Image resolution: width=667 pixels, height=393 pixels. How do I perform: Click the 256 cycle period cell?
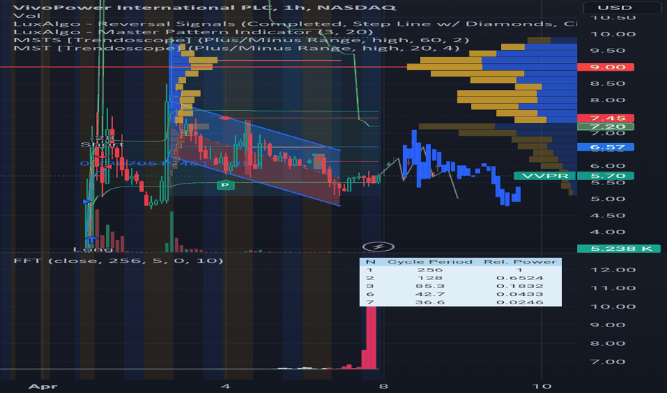[429, 270]
